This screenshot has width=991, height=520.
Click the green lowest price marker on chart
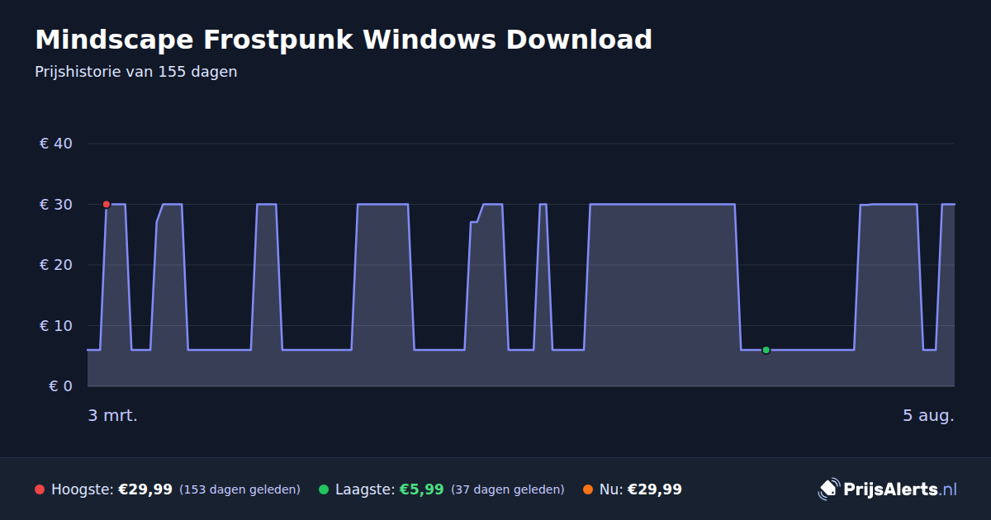click(766, 350)
